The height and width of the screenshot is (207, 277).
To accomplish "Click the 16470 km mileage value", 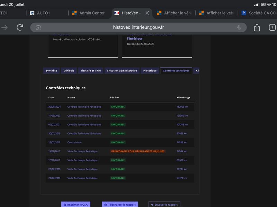I will tap(182, 178).
